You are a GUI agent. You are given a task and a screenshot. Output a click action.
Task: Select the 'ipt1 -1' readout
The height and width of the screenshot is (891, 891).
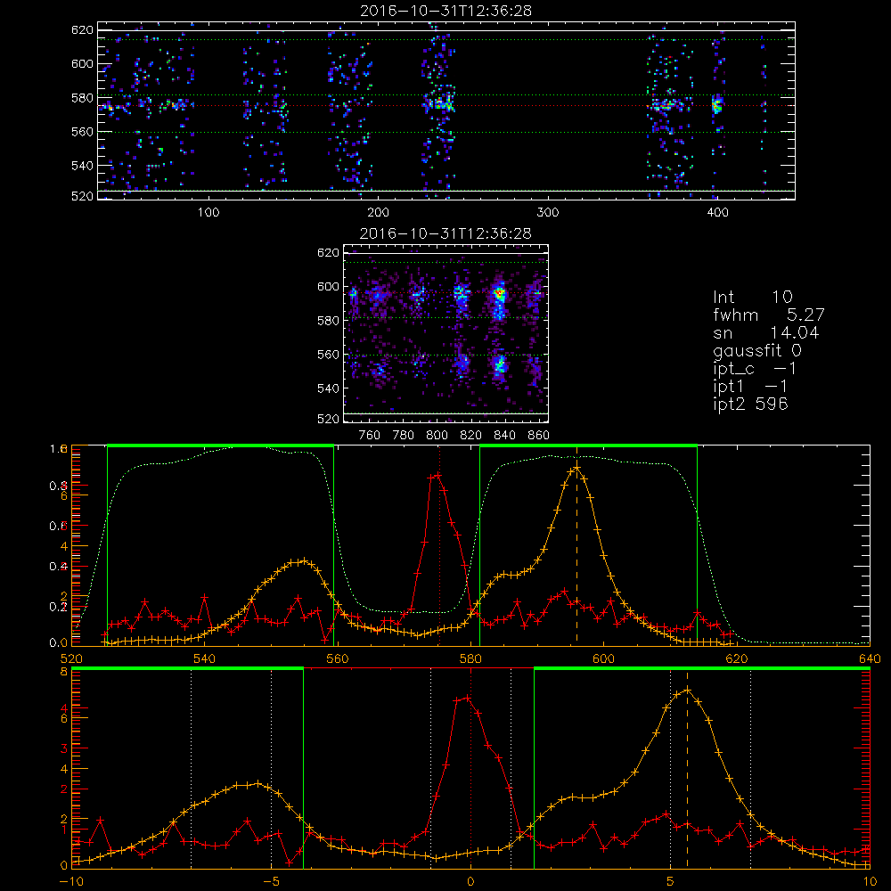[x=750, y=387]
